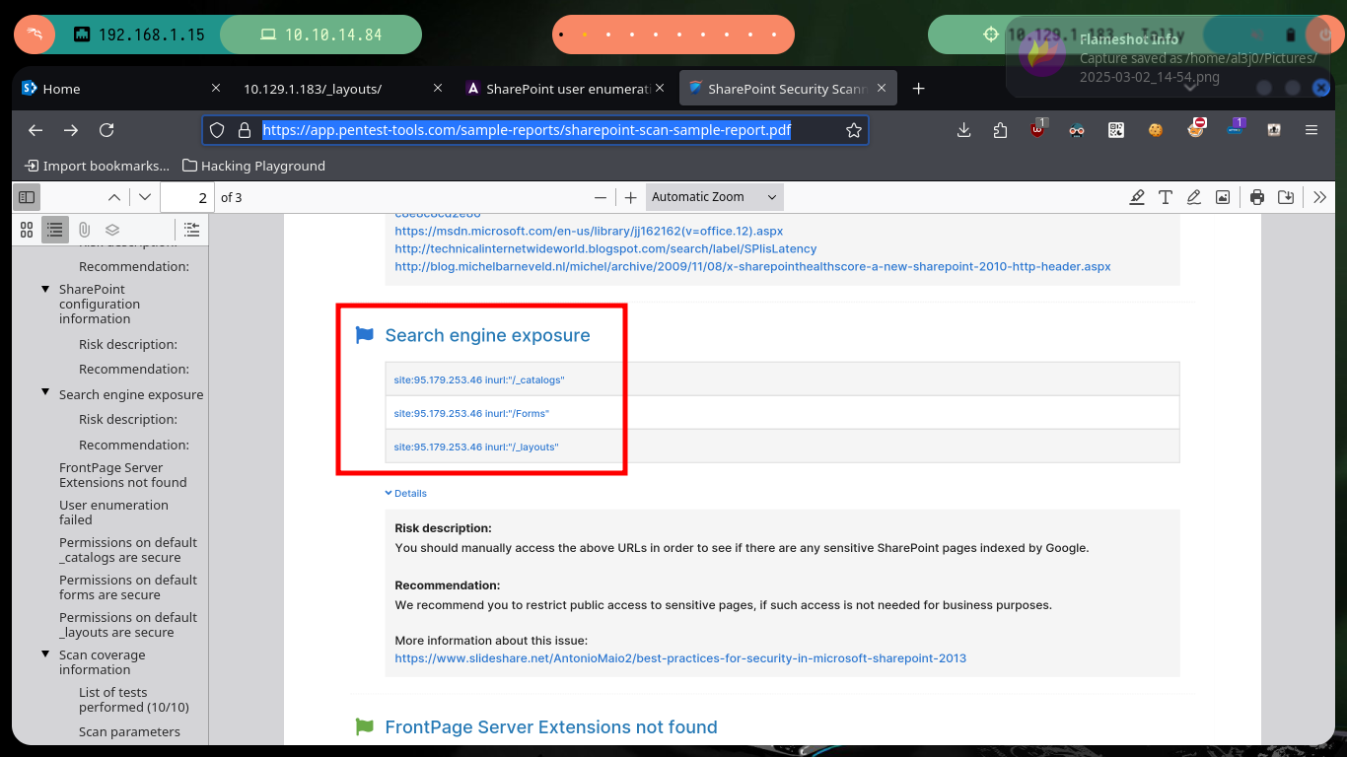Image resolution: width=1347 pixels, height=757 pixels.
Task: Show the document outline sidebar view
Action: (55, 230)
